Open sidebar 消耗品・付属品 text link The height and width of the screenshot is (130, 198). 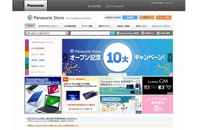point(38,60)
